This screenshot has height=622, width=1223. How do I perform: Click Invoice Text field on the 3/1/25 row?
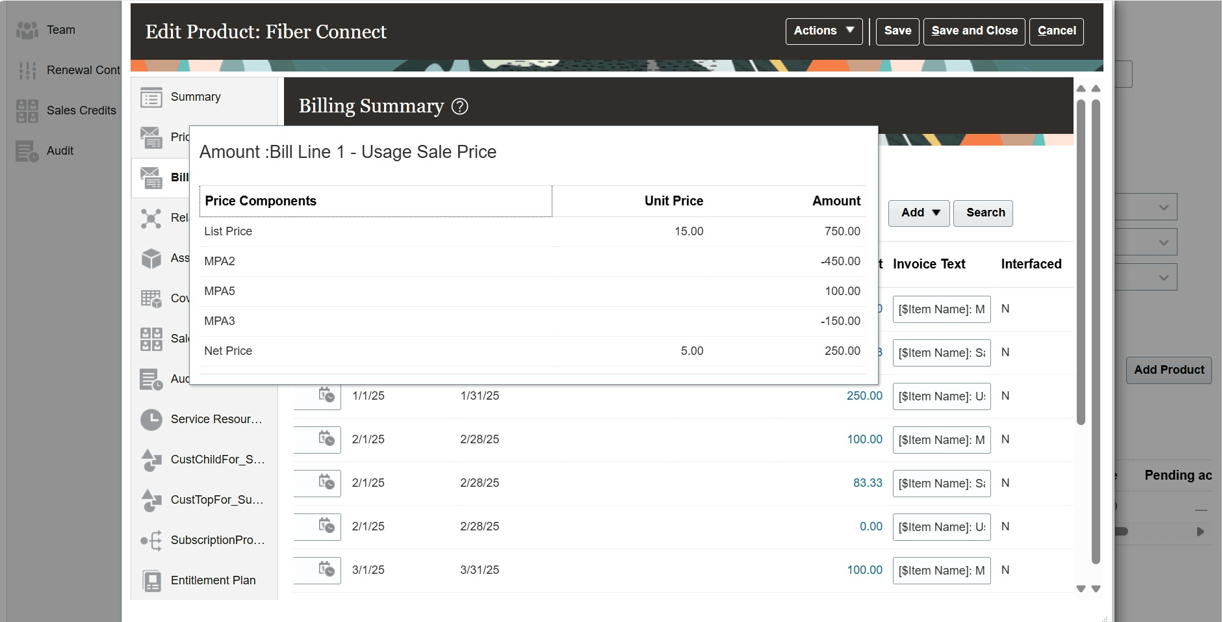click(x=942, y=571)
